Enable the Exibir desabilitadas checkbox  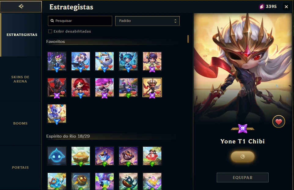click(50, 31)
